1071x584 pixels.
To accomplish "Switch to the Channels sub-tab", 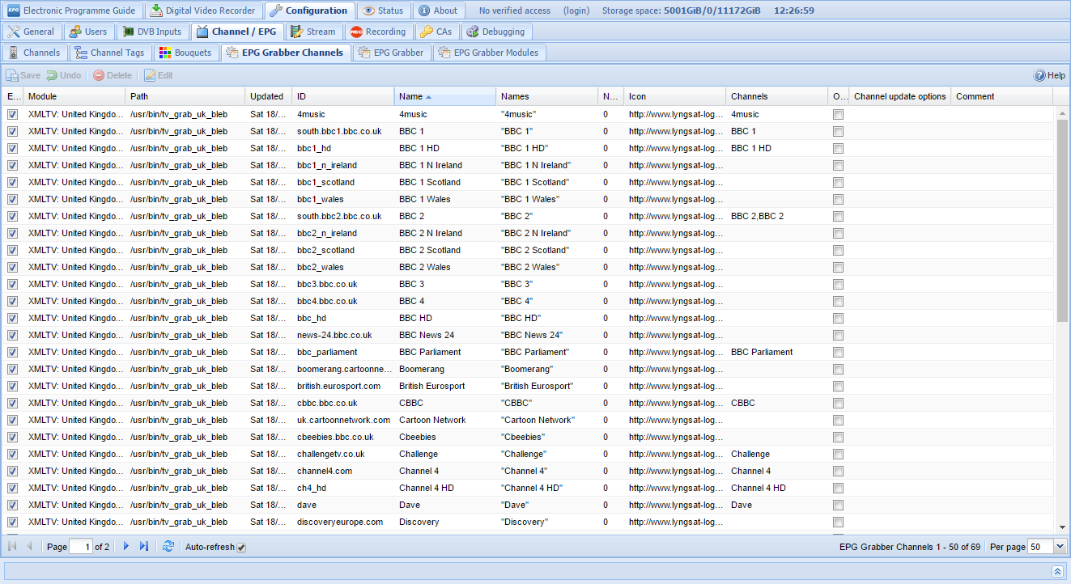I will pos(34,53).
